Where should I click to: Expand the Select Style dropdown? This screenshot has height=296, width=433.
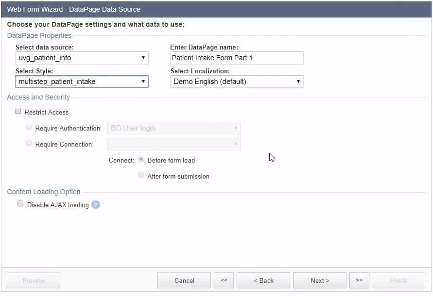click(82, 82)
